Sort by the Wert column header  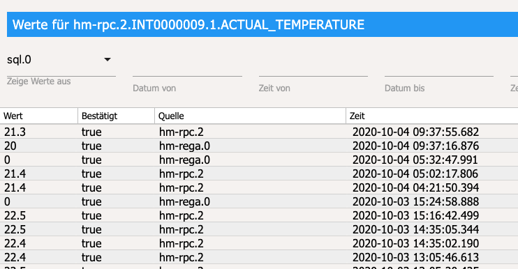click(x=38, y=116)
